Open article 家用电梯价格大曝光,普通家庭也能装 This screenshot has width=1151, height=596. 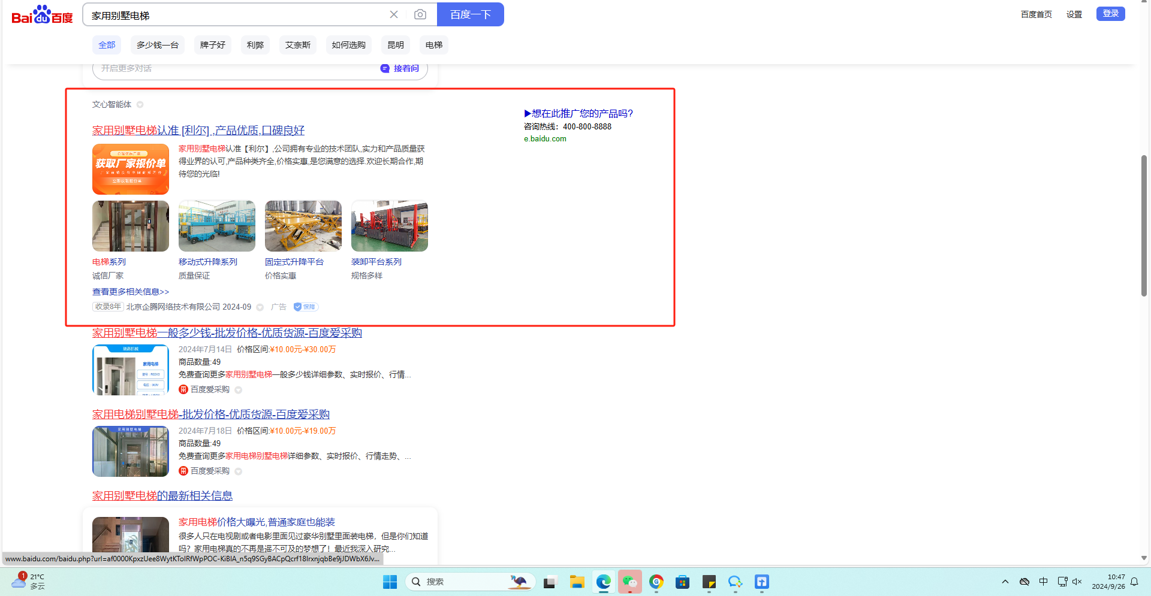(257, 522)
